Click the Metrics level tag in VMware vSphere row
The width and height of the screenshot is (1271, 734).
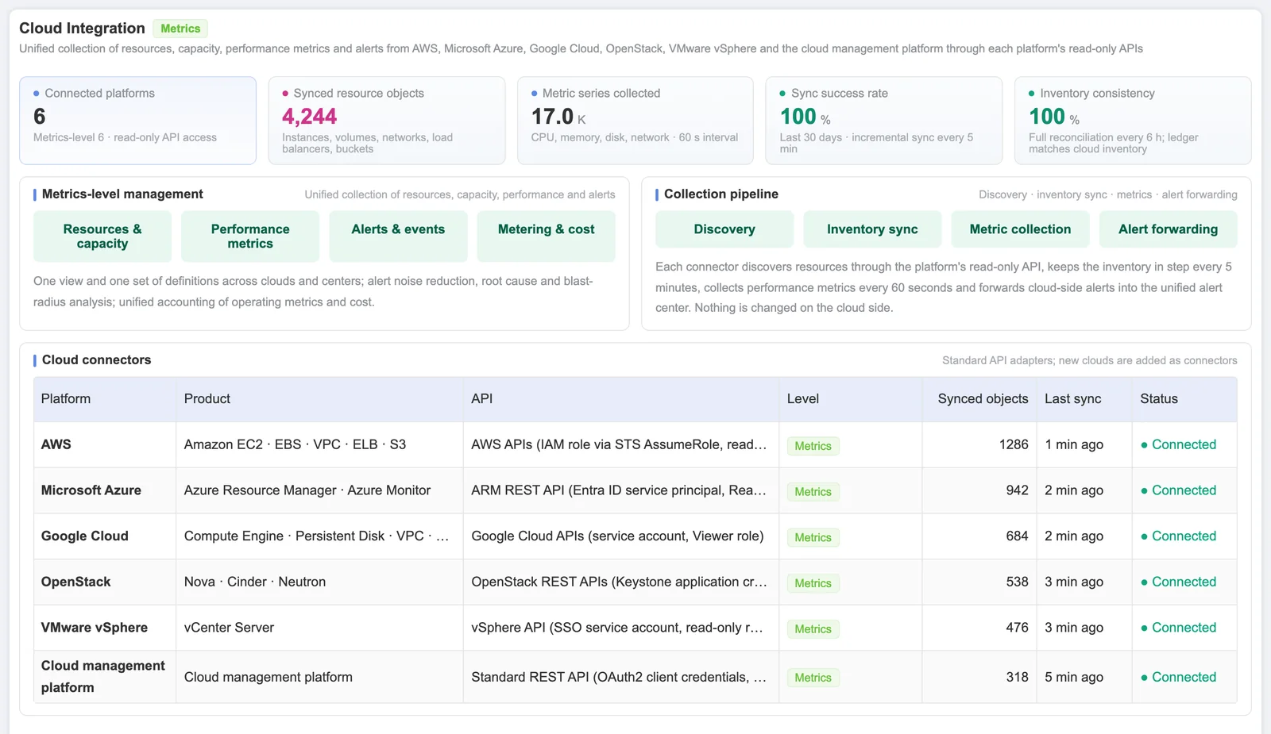(x=813, y=629)
